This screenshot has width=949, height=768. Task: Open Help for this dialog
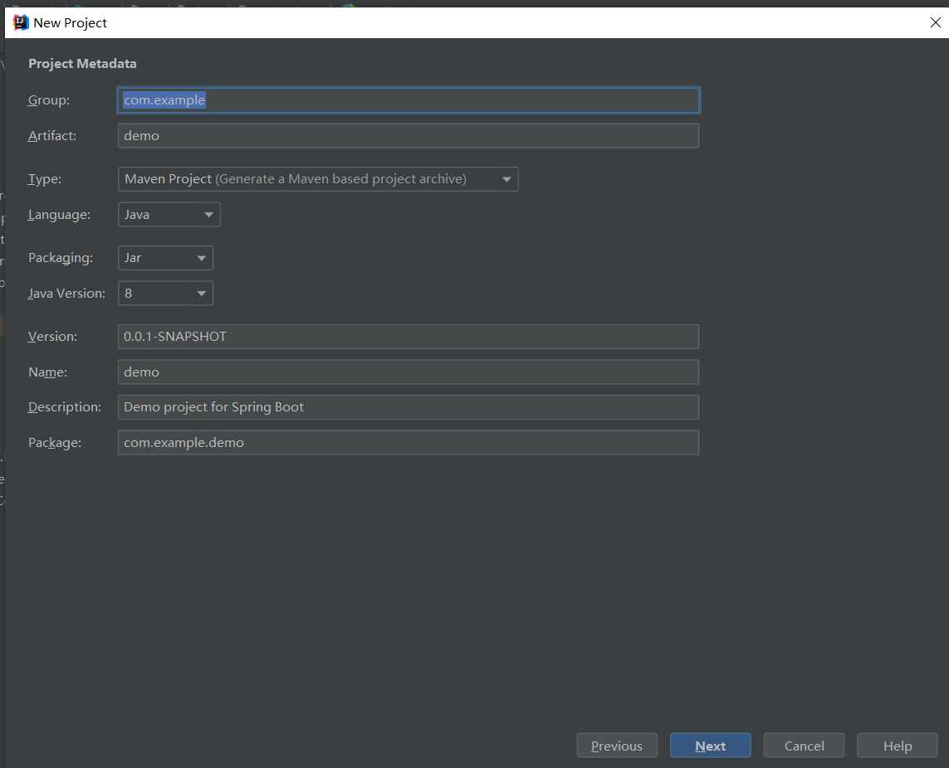[x=898, y=746]
